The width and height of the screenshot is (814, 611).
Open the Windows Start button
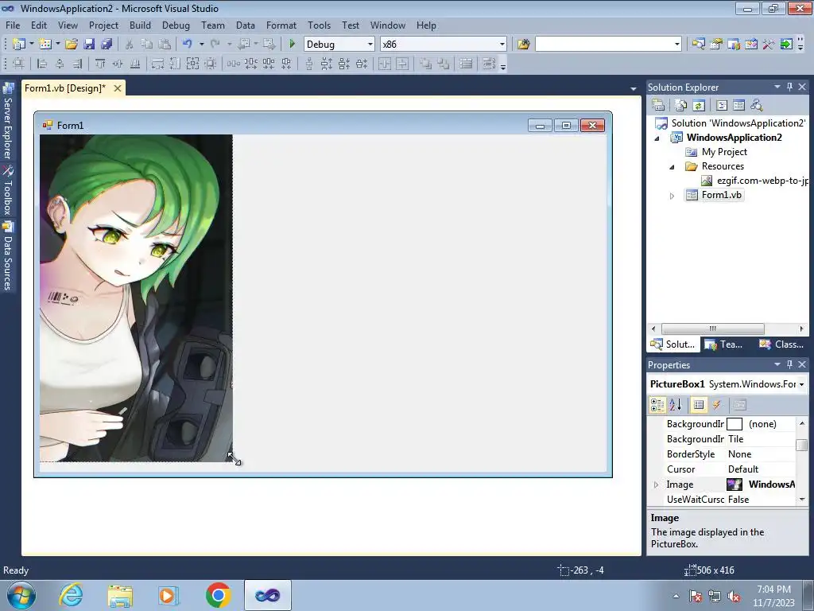coord(21,595)
